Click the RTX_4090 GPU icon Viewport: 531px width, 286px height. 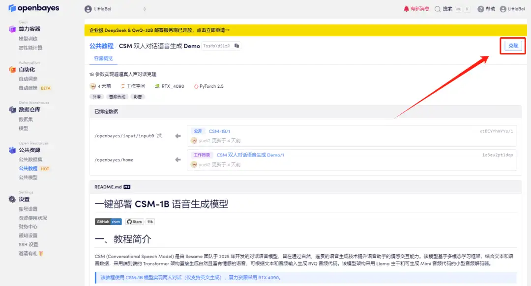pos(157,86)
